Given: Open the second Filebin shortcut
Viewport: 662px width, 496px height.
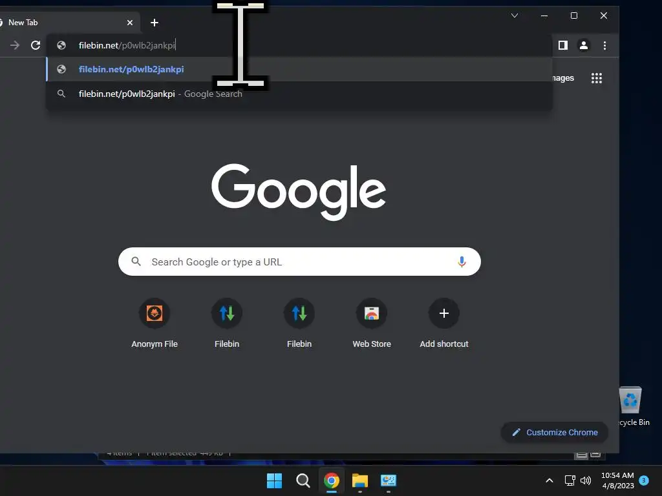Looking at the screenshot, I should (x=299, y=324).
